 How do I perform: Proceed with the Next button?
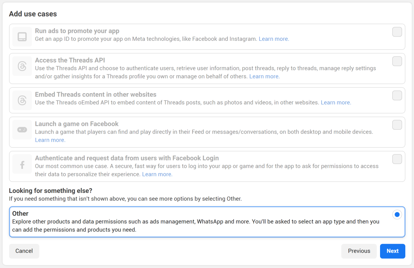pos(393,251)
